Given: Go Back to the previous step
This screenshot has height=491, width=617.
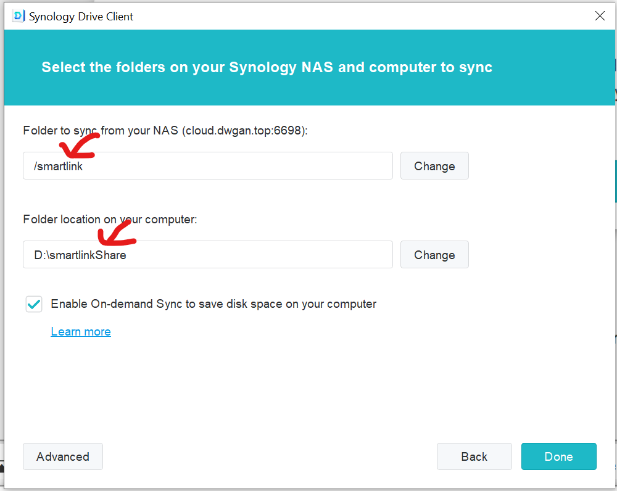Looking at the screenshot, I should point(474,456).
